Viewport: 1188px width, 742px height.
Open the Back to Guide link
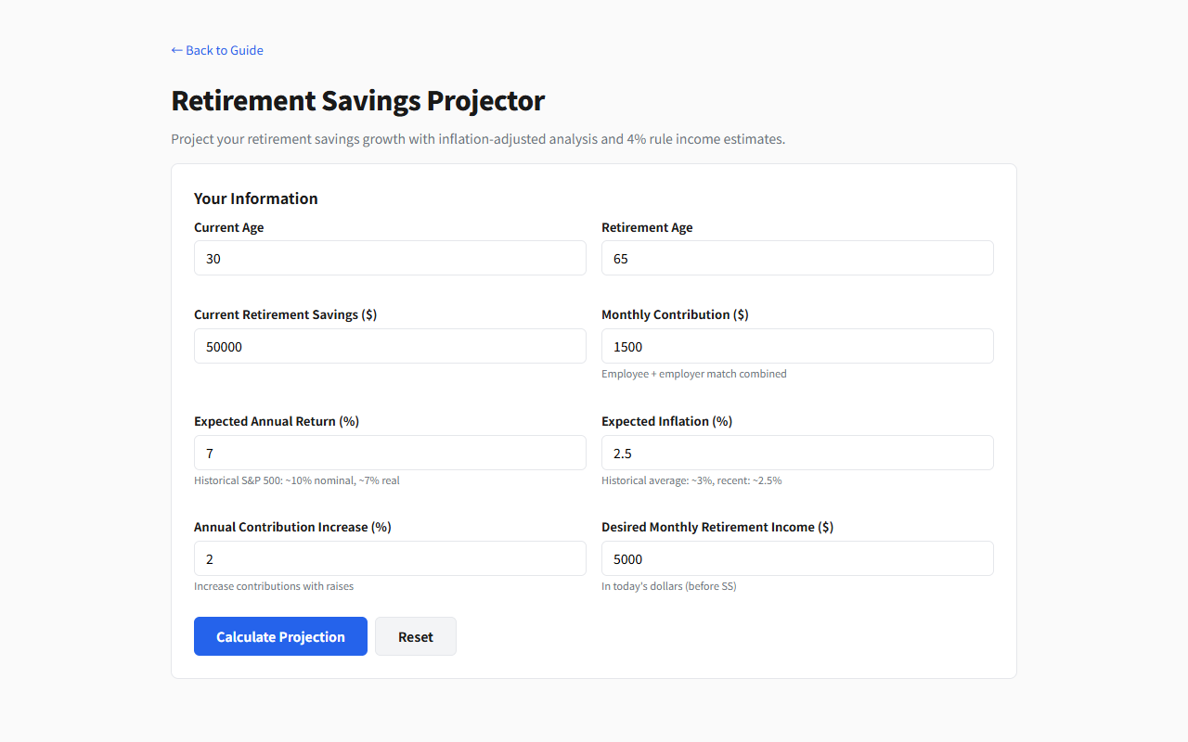pos(217,50)
